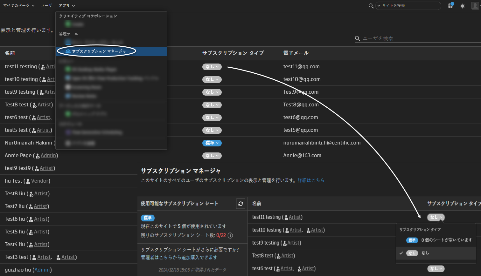Open the なし dropdown in the test10@qq.com row
The height and width of the screenshot is (276, 481).
click(212, 79)
